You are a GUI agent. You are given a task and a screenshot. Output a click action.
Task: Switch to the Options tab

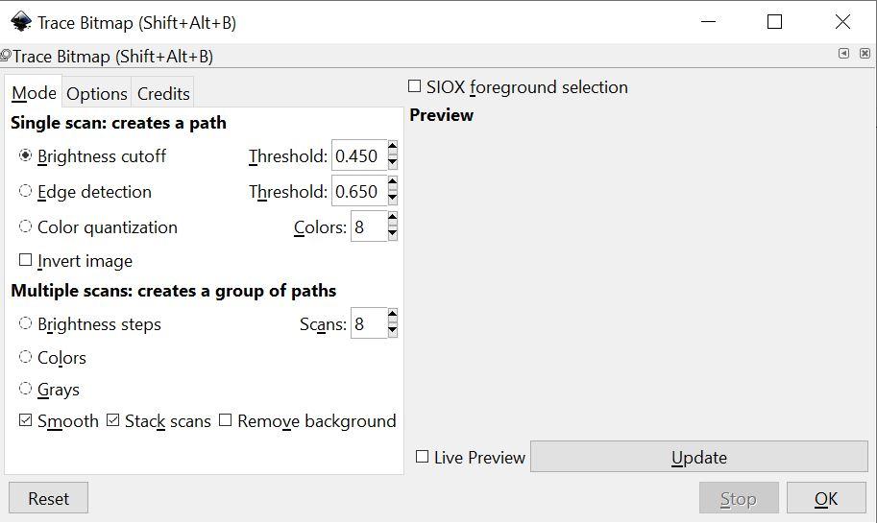96,93
